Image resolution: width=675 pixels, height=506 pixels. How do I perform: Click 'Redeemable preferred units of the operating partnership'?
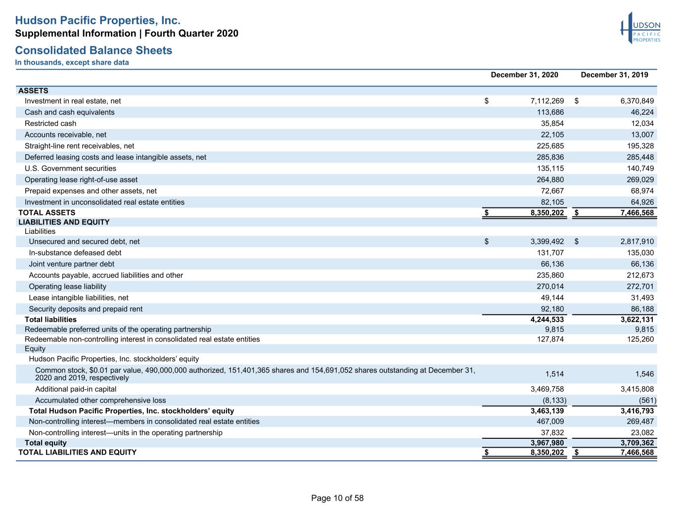[118, 330]
